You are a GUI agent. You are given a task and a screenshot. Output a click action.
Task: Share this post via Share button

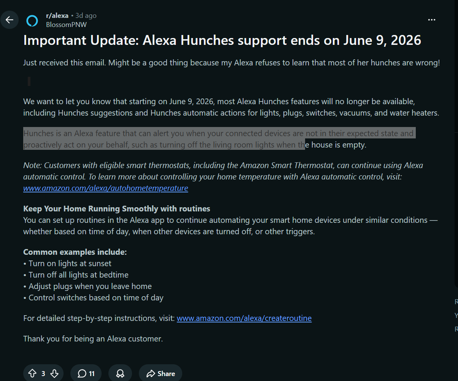(x=161, y=374)
